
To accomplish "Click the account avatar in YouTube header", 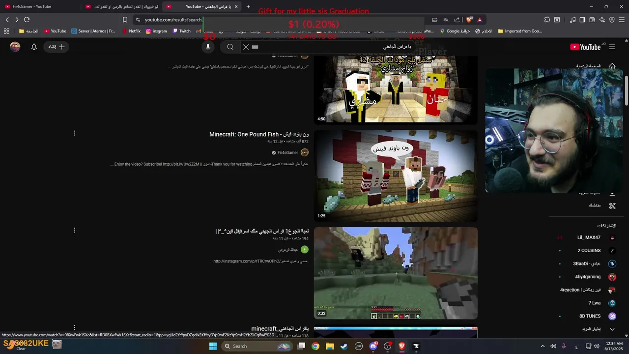I will tap(15, 47).
